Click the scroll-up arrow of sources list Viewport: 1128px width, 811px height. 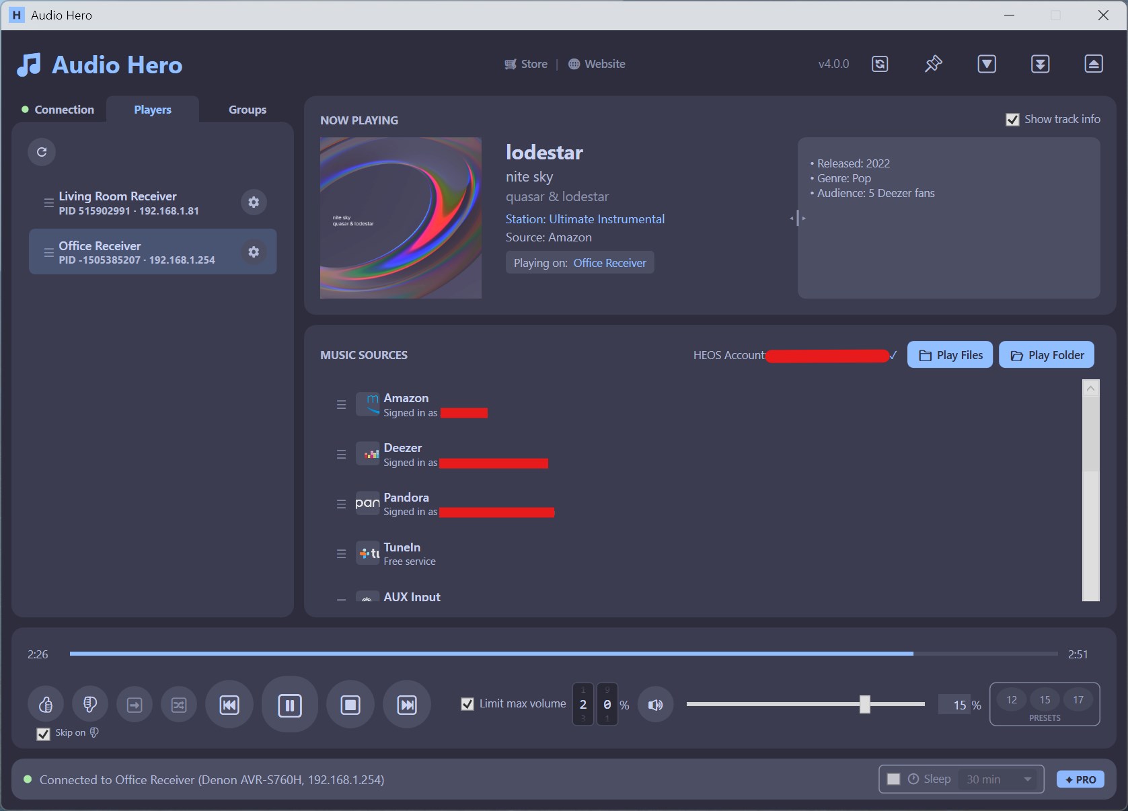coord(1091,388)
